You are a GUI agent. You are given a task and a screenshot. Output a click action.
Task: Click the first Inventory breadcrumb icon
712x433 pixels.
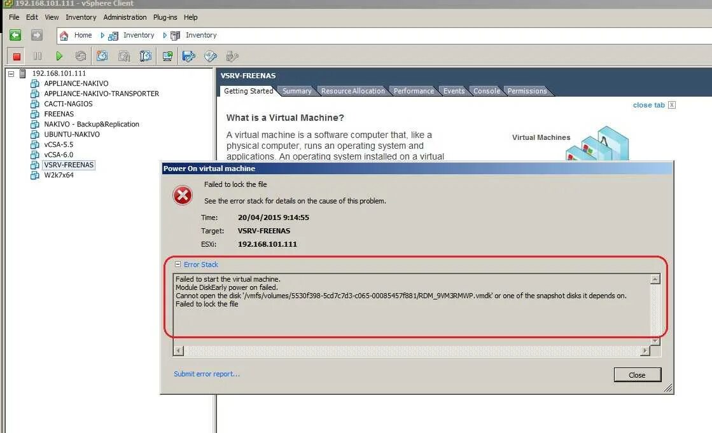pos(113,36)
